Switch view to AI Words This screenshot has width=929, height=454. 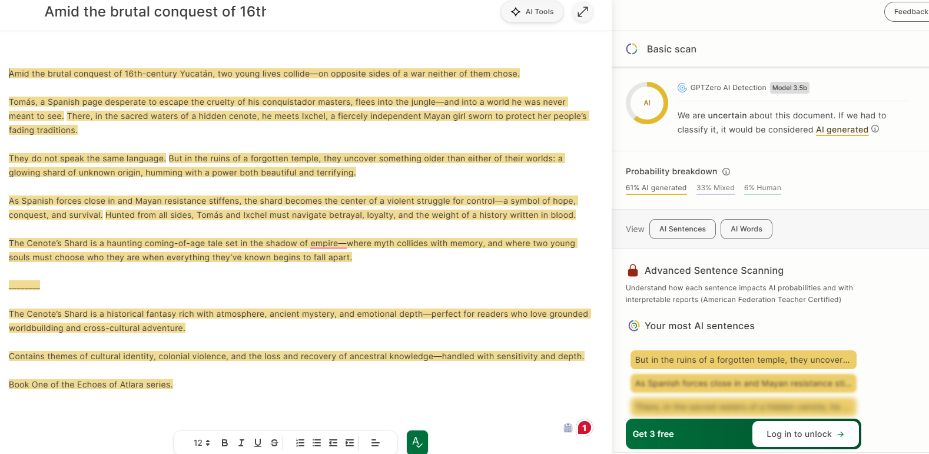coord(746,229)
